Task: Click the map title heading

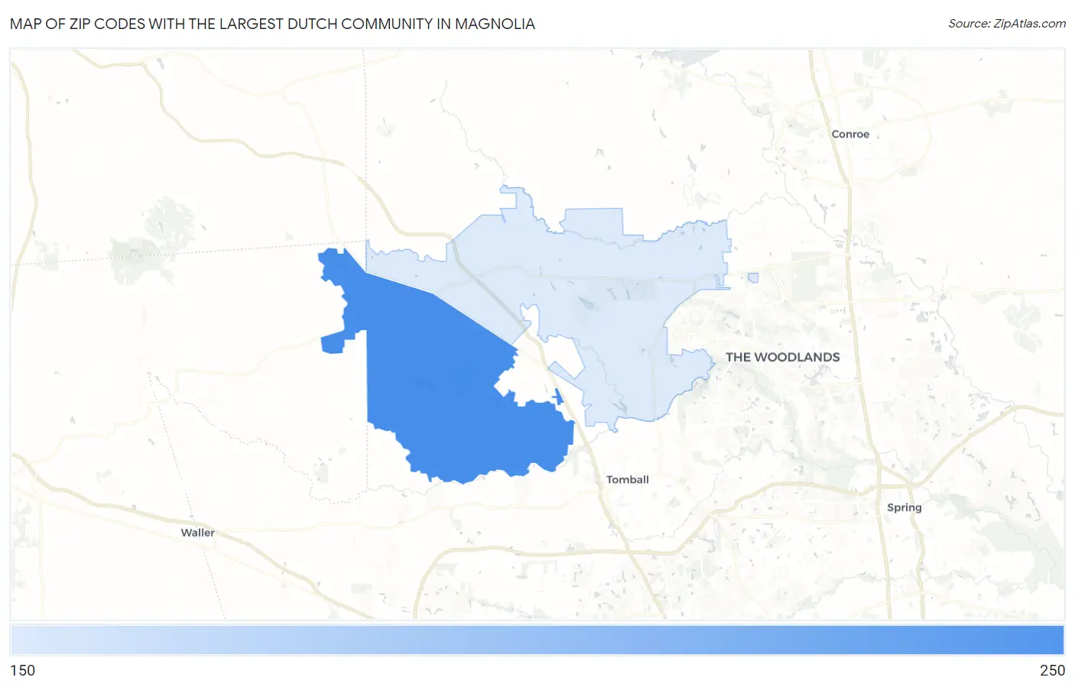Action: [x=272, y=24]
